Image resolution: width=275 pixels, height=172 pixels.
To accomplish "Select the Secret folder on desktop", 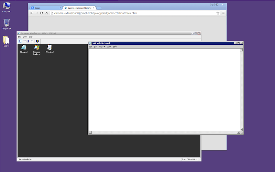I will [x=7, y=41].
